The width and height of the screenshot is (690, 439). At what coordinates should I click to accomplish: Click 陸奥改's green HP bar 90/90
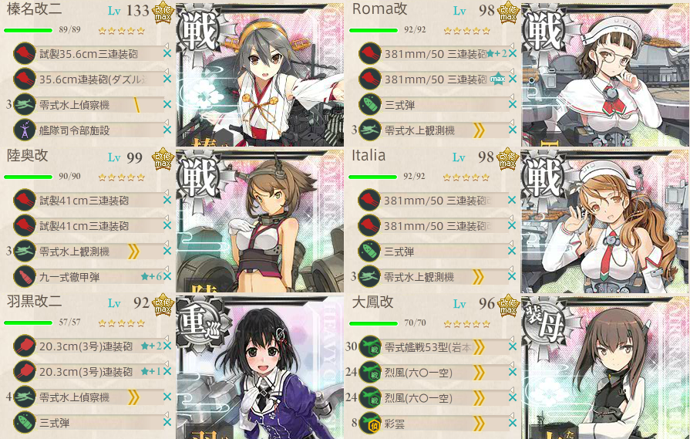pyautogui.click(x=29, y=177)
